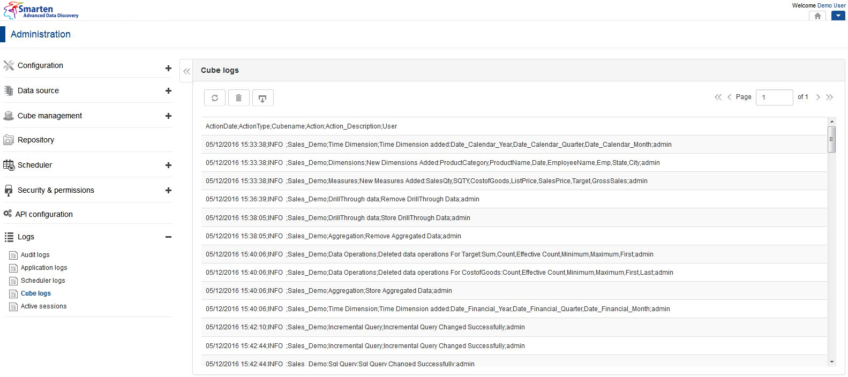The height and width of the screenshot is (377, 848).
Task: Click the delete logs trash icon
Action: (x=239, y=98)
